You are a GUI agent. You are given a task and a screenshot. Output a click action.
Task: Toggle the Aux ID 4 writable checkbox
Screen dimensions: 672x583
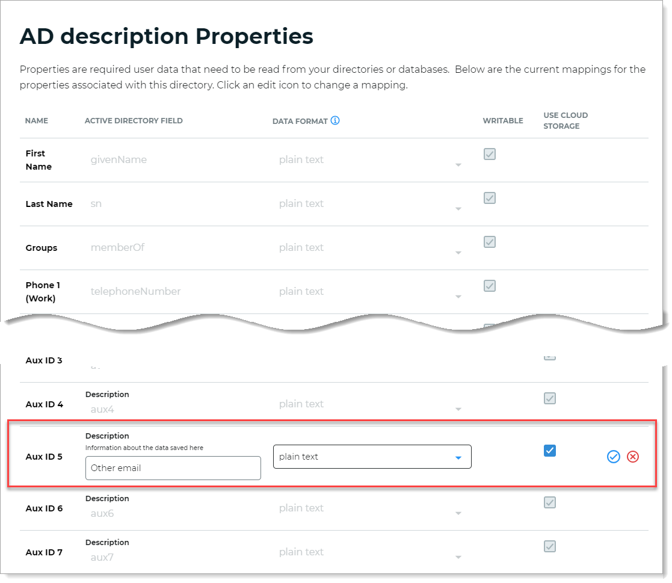click(x=549, y=398)
